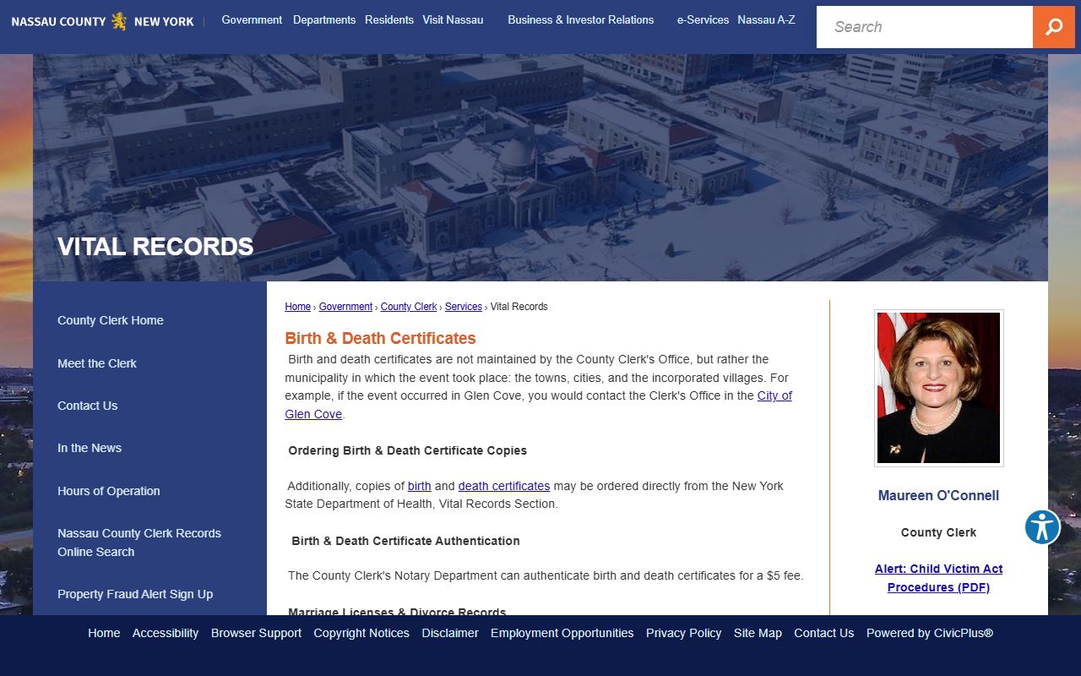
Task: Click the footer Home link
Action: click(x=104, y=633)
